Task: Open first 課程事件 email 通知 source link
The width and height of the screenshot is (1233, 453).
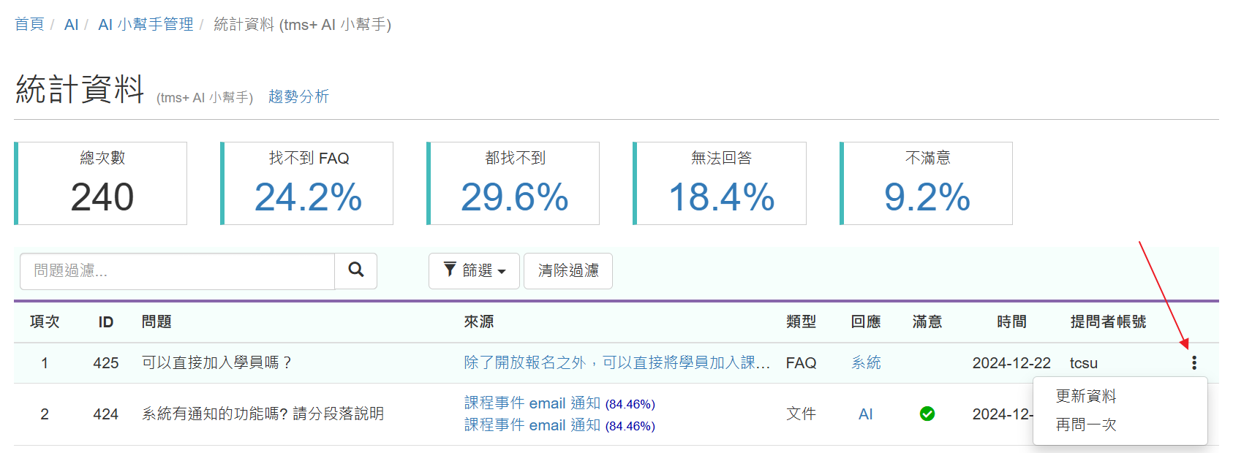Action: pos(532,403)
